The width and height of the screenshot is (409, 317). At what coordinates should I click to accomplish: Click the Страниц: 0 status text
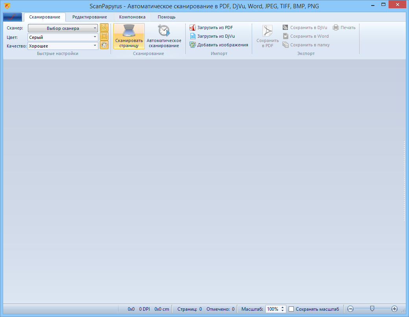[190, 309]
